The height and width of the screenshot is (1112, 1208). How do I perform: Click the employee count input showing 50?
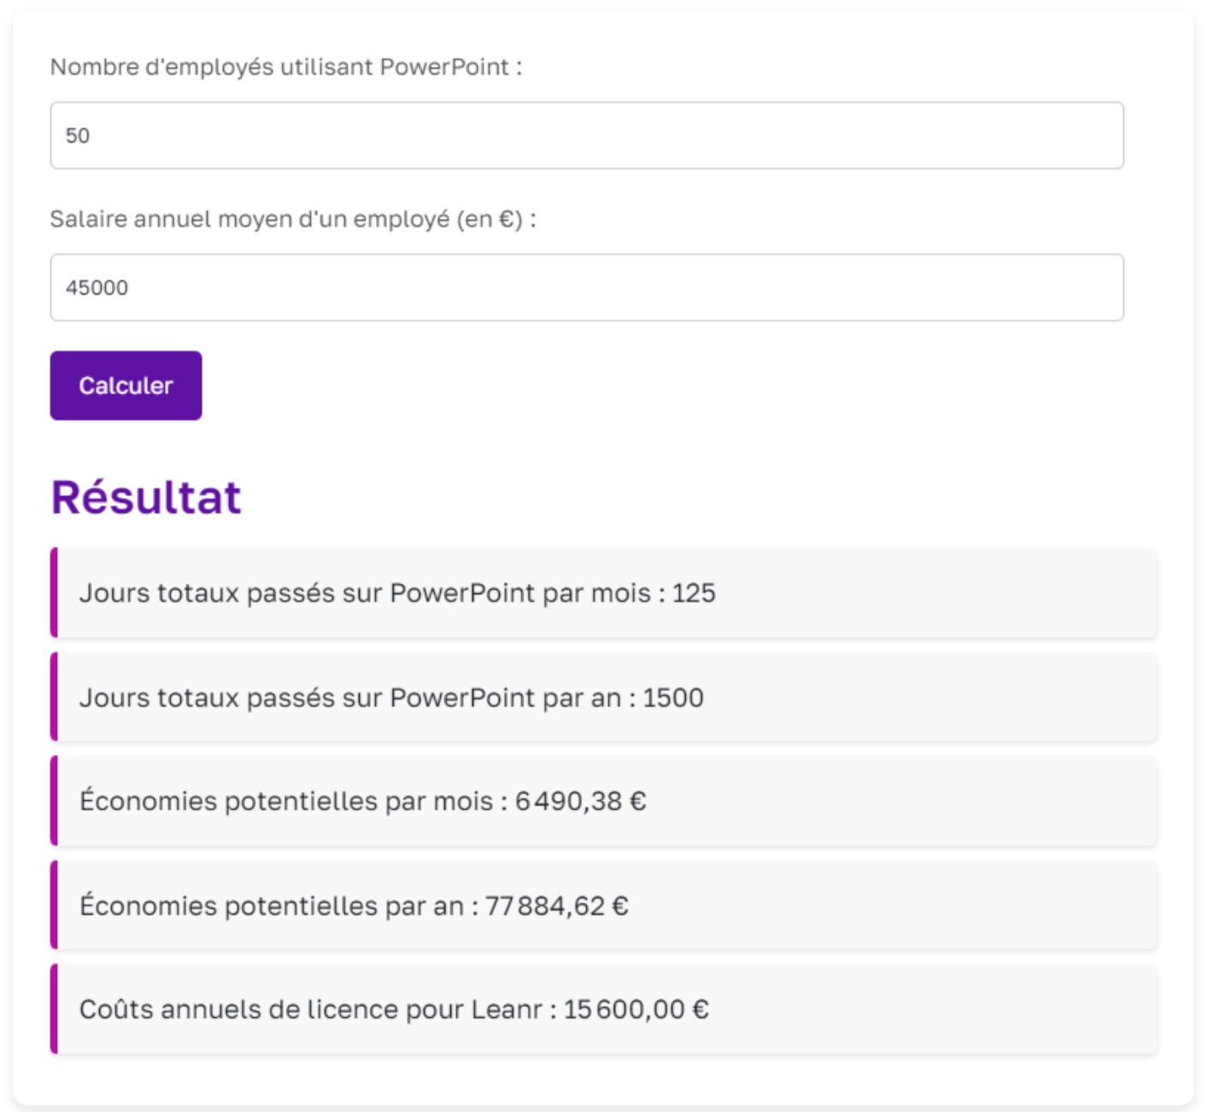588,136
